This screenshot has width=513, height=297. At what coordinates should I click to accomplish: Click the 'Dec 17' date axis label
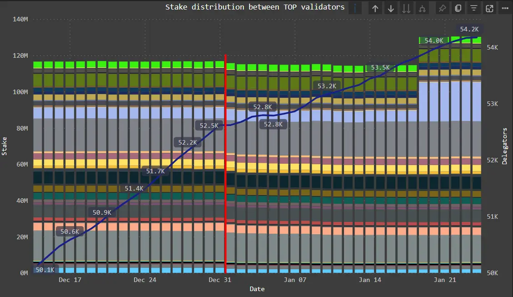click(70, 280)
